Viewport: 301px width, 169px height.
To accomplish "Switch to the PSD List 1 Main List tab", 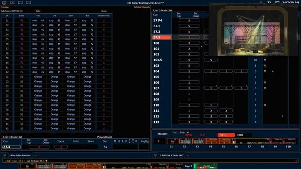I will [x=172, y=155].
